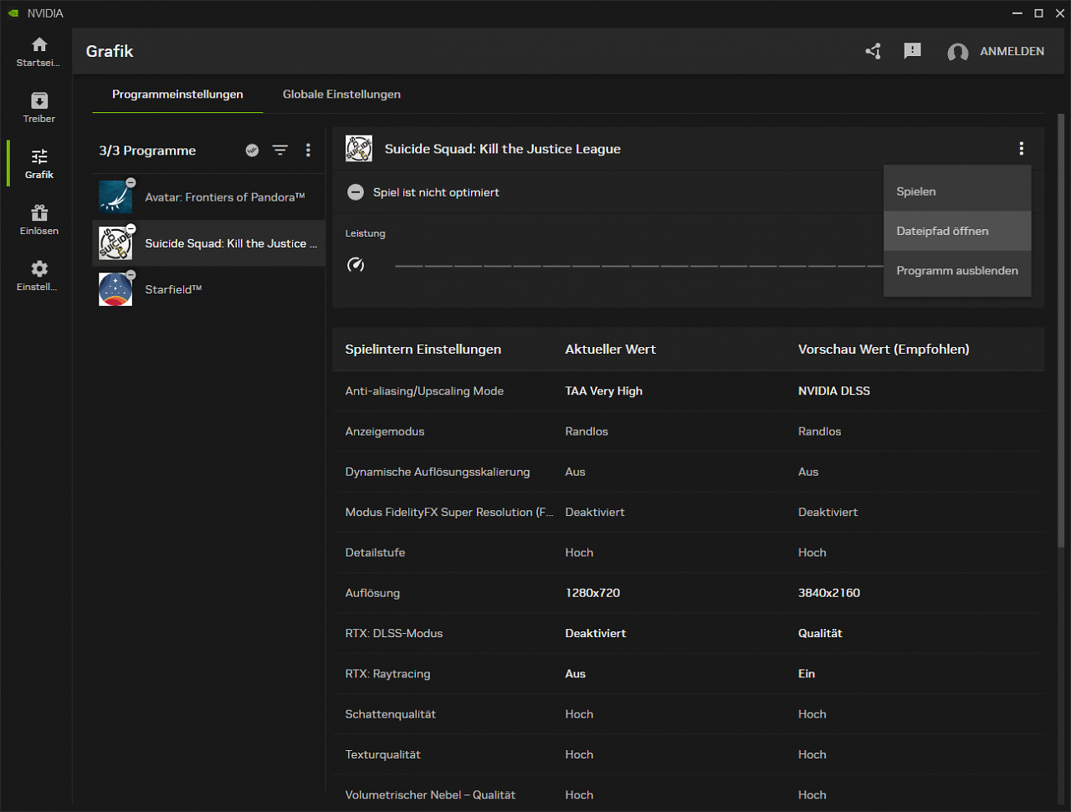
Task: Click the Leistung speedometer icon
Action: coord(356,265)
